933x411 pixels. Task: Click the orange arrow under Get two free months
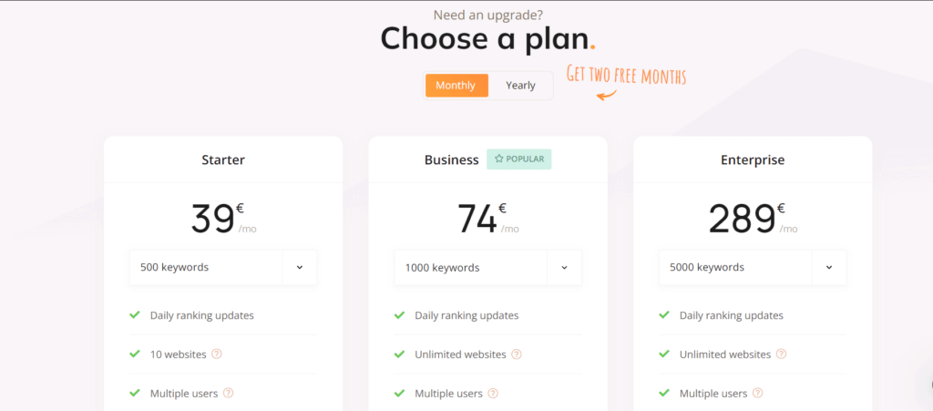(606, 95)
